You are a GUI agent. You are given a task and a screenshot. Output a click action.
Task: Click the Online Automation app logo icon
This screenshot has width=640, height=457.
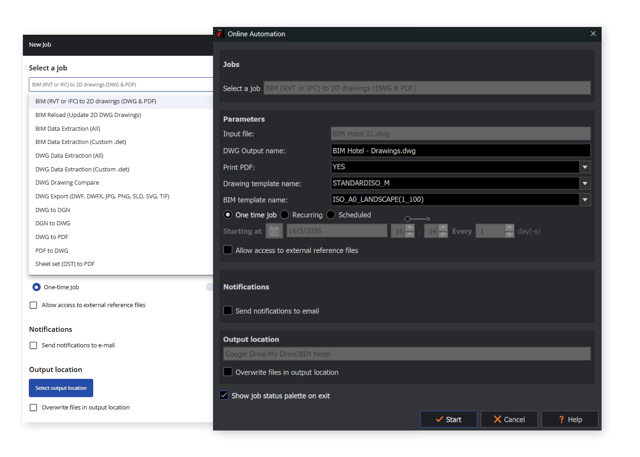tap(220, 34)
